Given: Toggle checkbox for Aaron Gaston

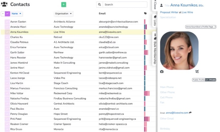Looking at the screenshot, I should coord(7,22).
